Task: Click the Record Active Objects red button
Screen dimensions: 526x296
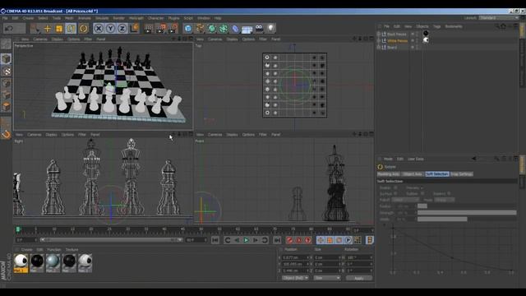Action: coord(289,240)
